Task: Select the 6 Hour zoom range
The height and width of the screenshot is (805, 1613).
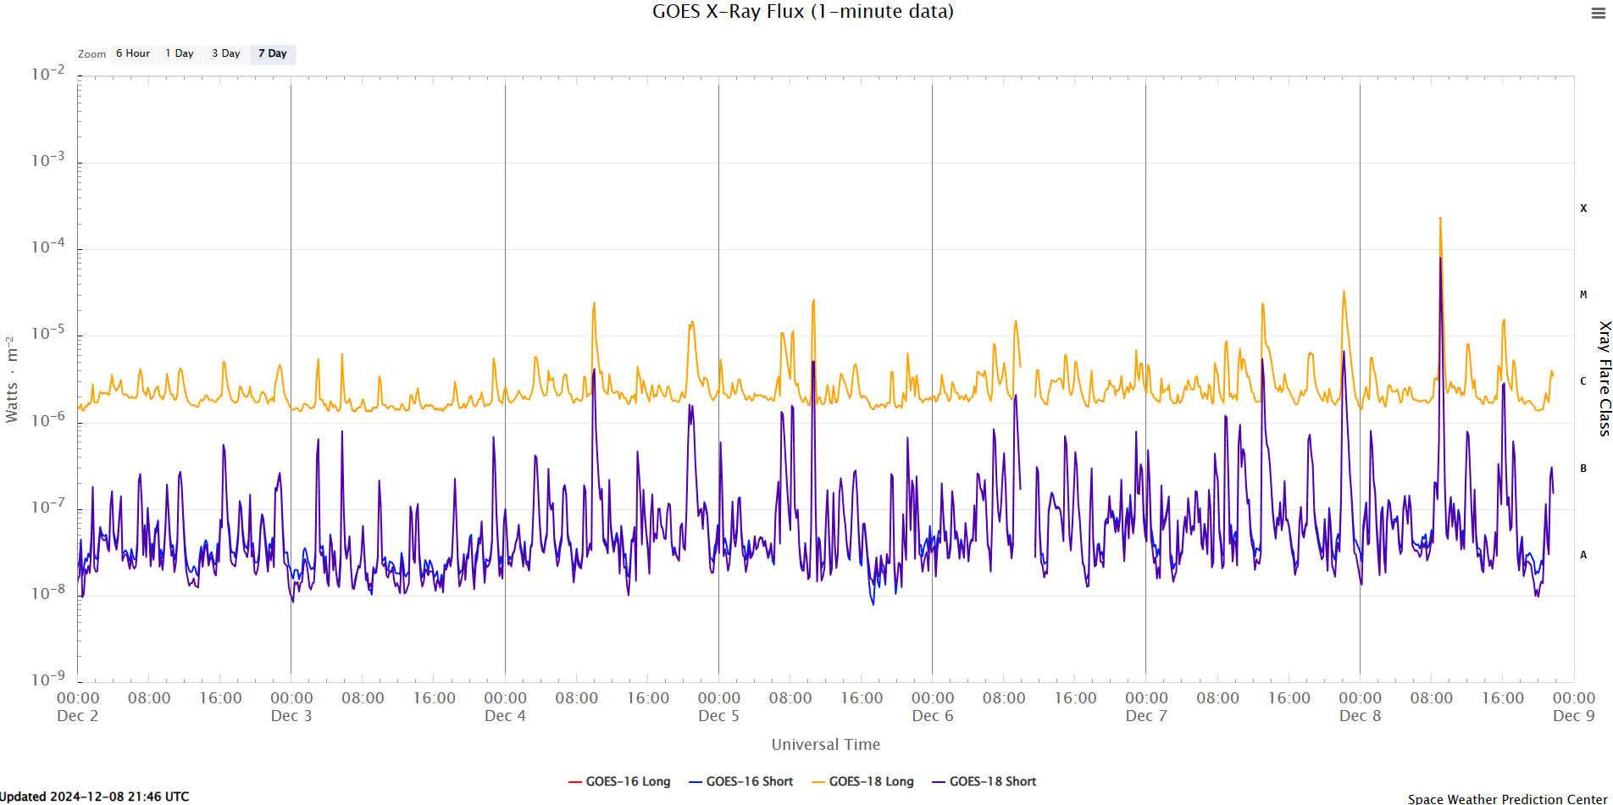Action: coord(133,53)
